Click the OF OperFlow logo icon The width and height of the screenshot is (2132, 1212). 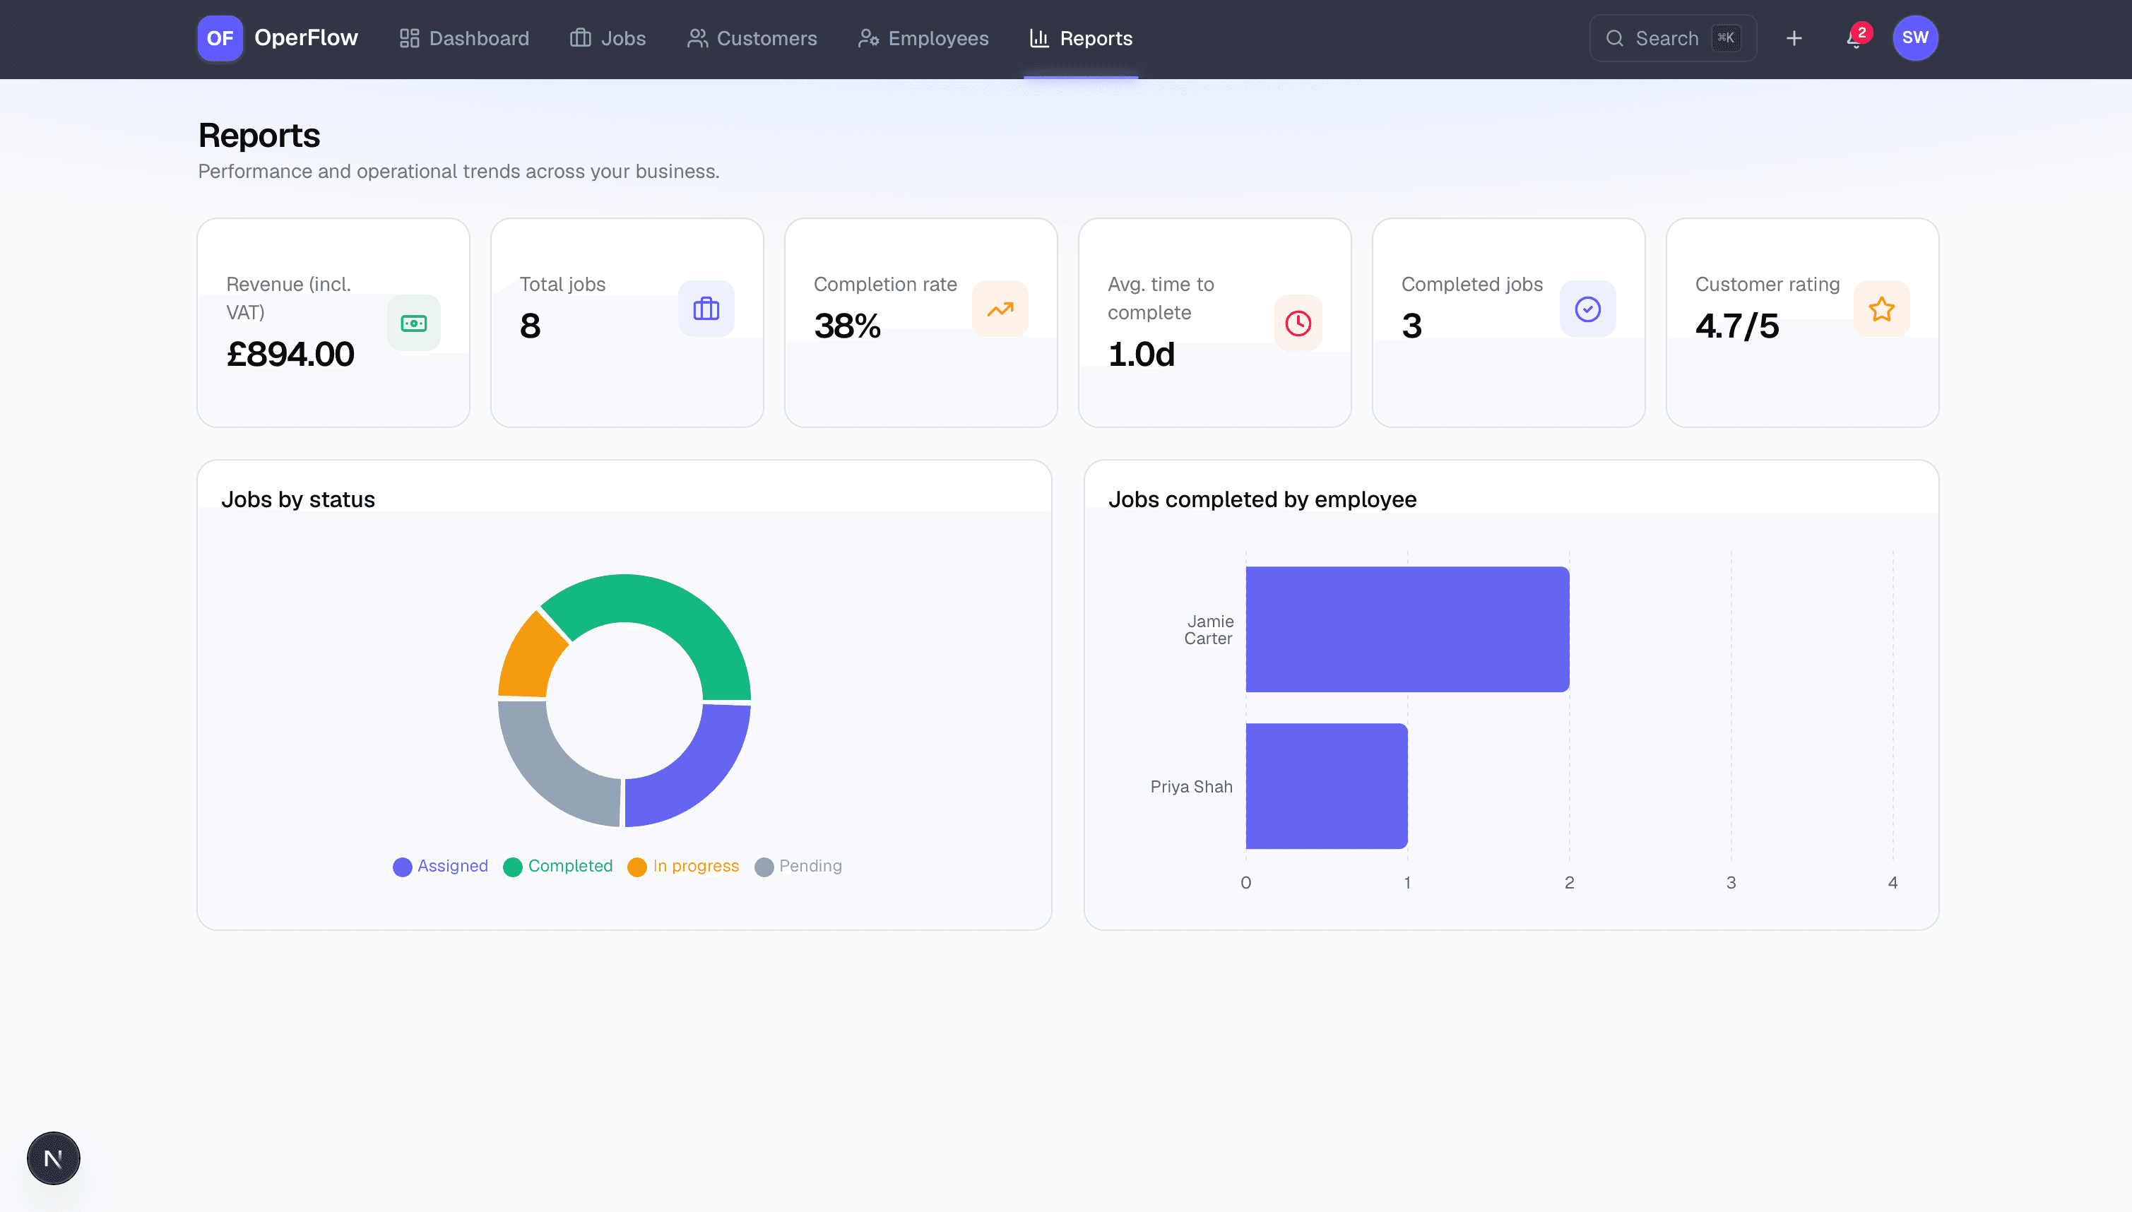click(220, 38)
